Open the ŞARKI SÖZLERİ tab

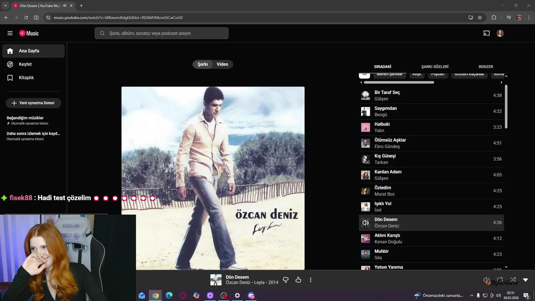point(435,66)
